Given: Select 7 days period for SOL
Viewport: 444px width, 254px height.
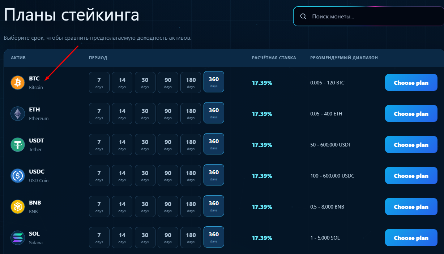Looking at the screenshot, I should click(99, 238).
